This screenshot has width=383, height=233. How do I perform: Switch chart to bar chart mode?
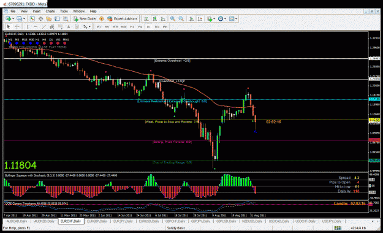146,18
